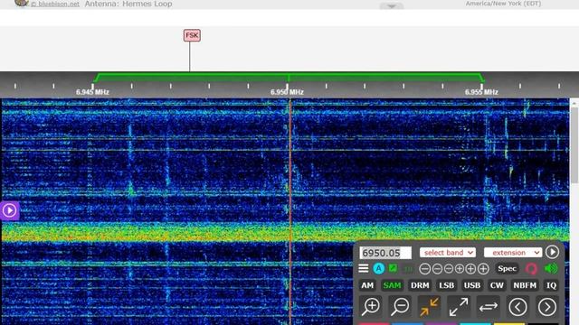Click the cyan circled A icon
Image resolution: width=579 pixels, height=325 pixels.
pos(378,269)
